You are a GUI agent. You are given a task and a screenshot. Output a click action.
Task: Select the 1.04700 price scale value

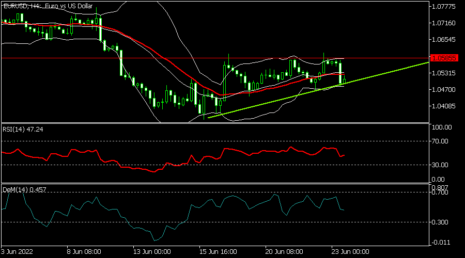coord(444,89)
